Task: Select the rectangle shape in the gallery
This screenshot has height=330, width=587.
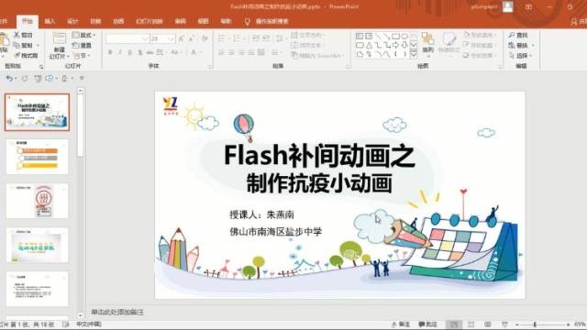Action: [395, 36]
